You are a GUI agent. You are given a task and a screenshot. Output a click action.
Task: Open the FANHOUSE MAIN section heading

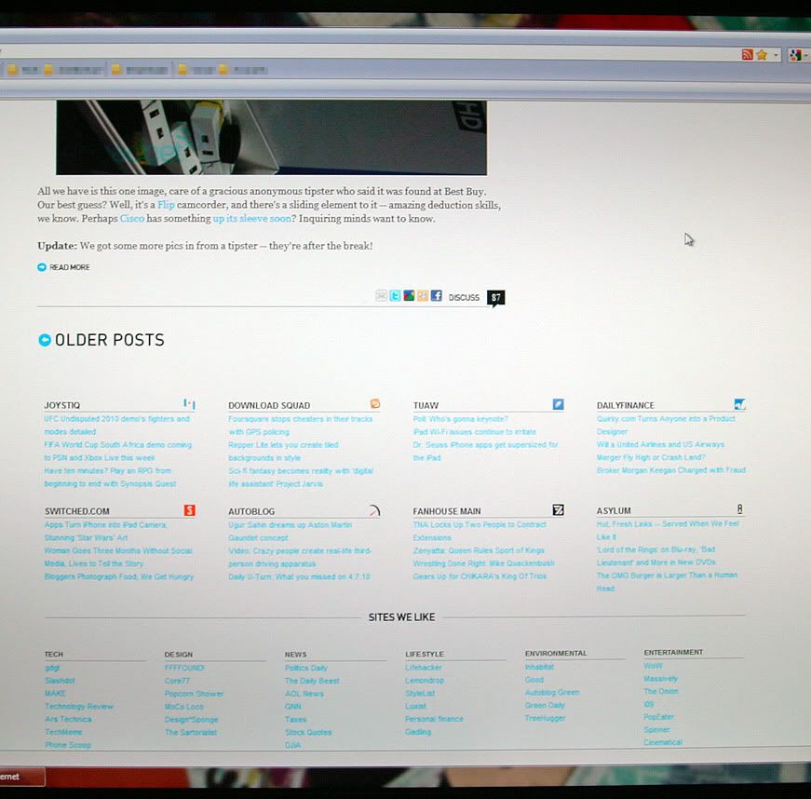point(447,511)
